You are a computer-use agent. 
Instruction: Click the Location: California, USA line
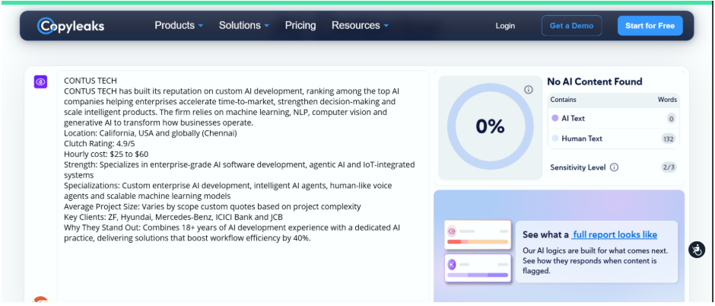coord(151,133)
